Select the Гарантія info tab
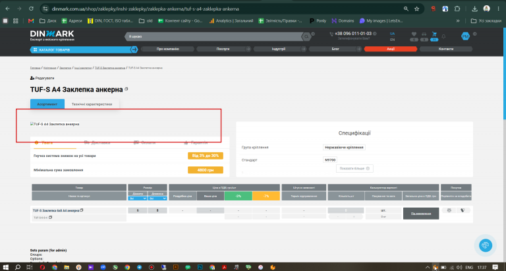Image resolution: width=506 pixels, height=271 pixels. click(x=196, y=142)
